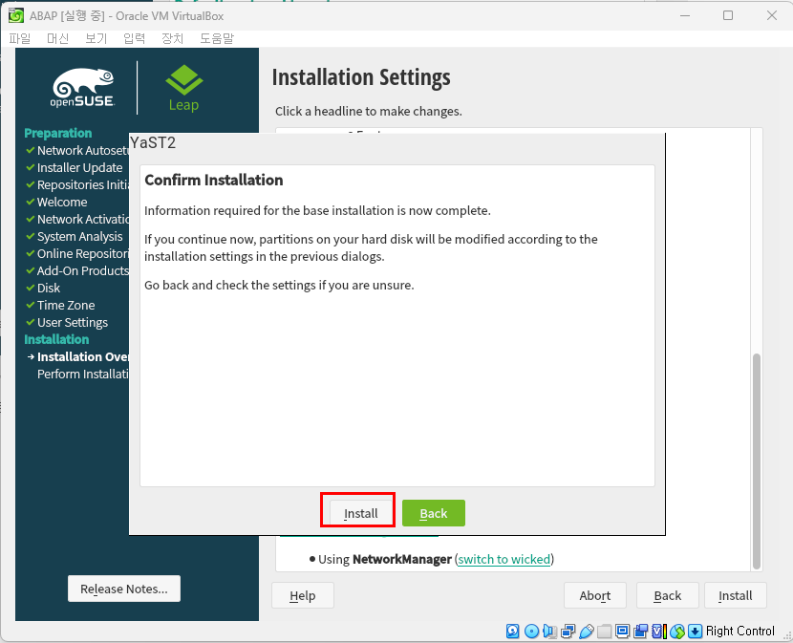Screen dimensions: 793x643
Task: Click the audio status icon
Action: pyautogui.click(x=549, y=631)
